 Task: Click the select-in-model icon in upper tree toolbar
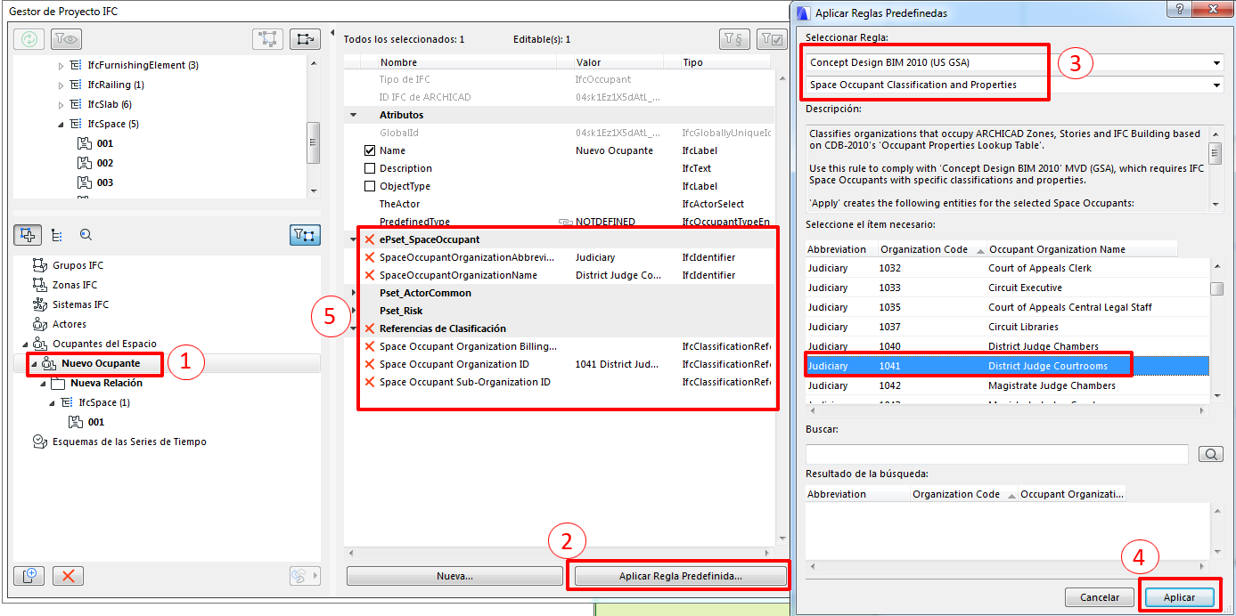(267, 39)
